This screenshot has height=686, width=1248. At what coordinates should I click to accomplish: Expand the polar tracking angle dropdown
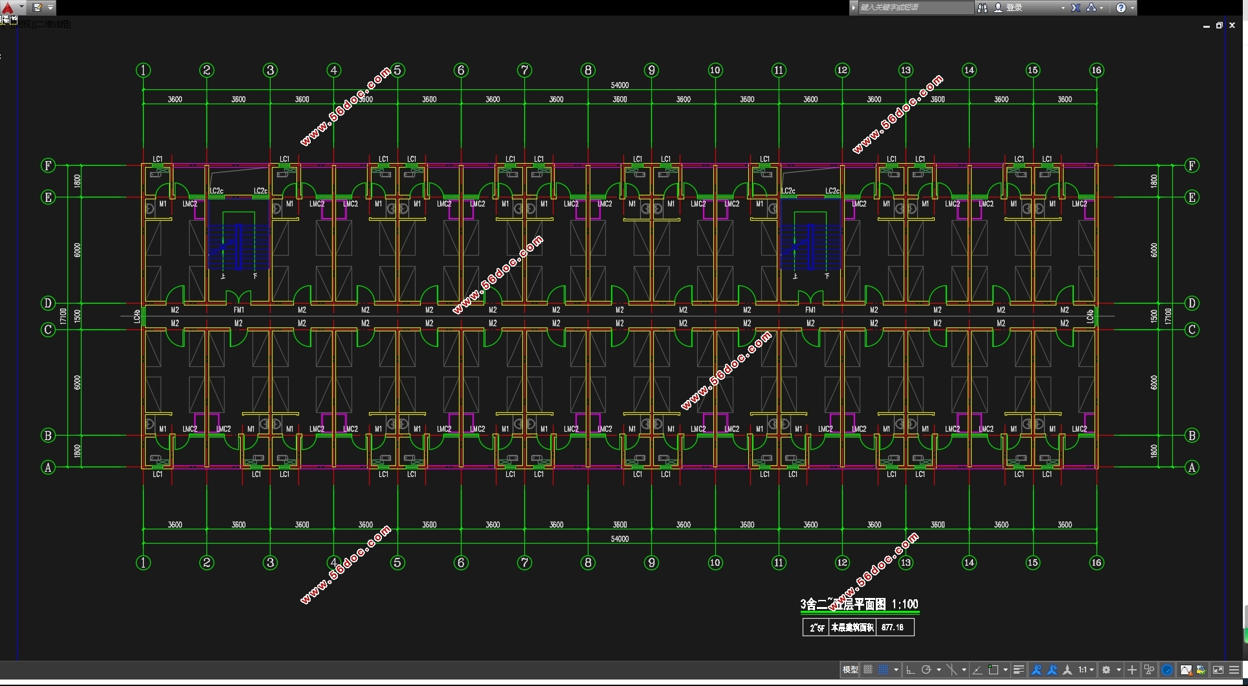(939, 670)
